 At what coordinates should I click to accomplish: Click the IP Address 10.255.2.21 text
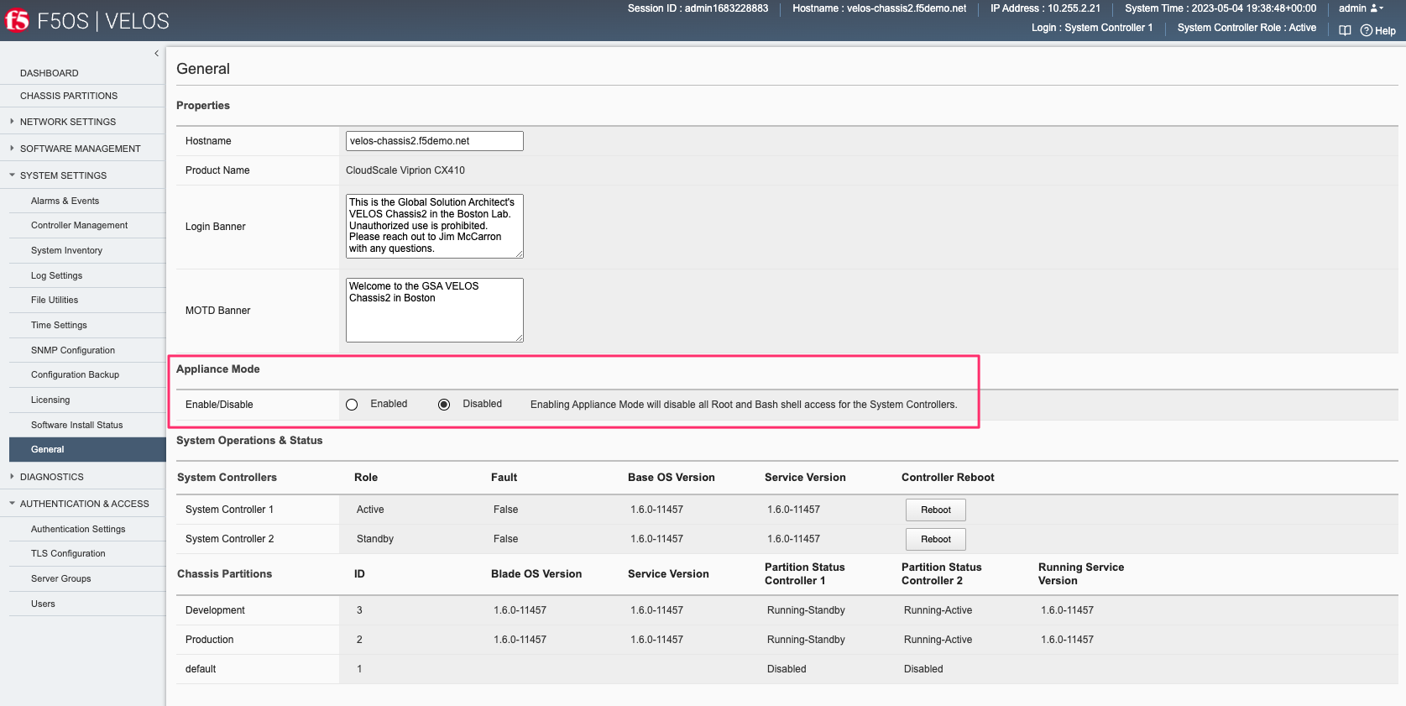point(1045,8)
